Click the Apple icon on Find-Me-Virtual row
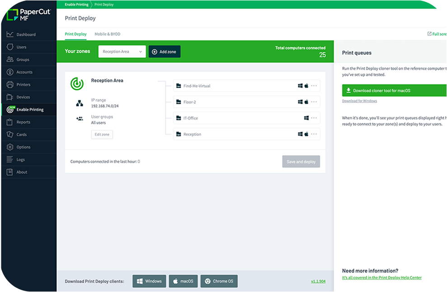 [306, 86]
